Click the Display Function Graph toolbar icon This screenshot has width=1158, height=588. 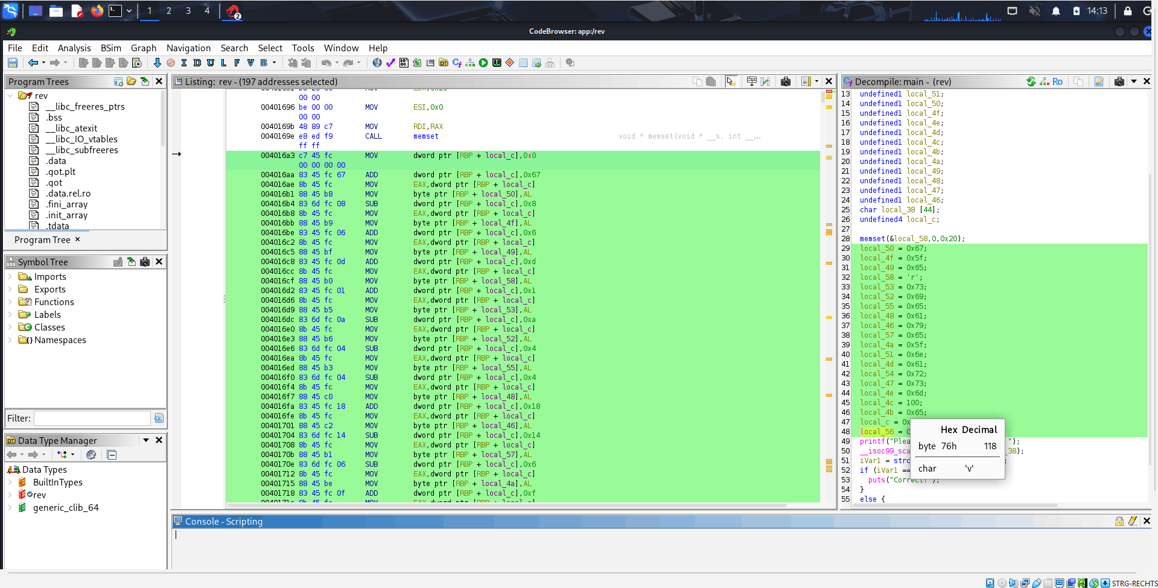click(470, 63)
